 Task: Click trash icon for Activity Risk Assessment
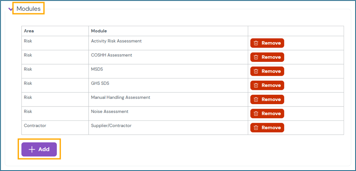coord(256,43)
